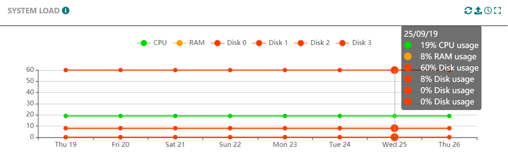
Task: Click the 60% disk point on Mon 23
Action: 285,70
